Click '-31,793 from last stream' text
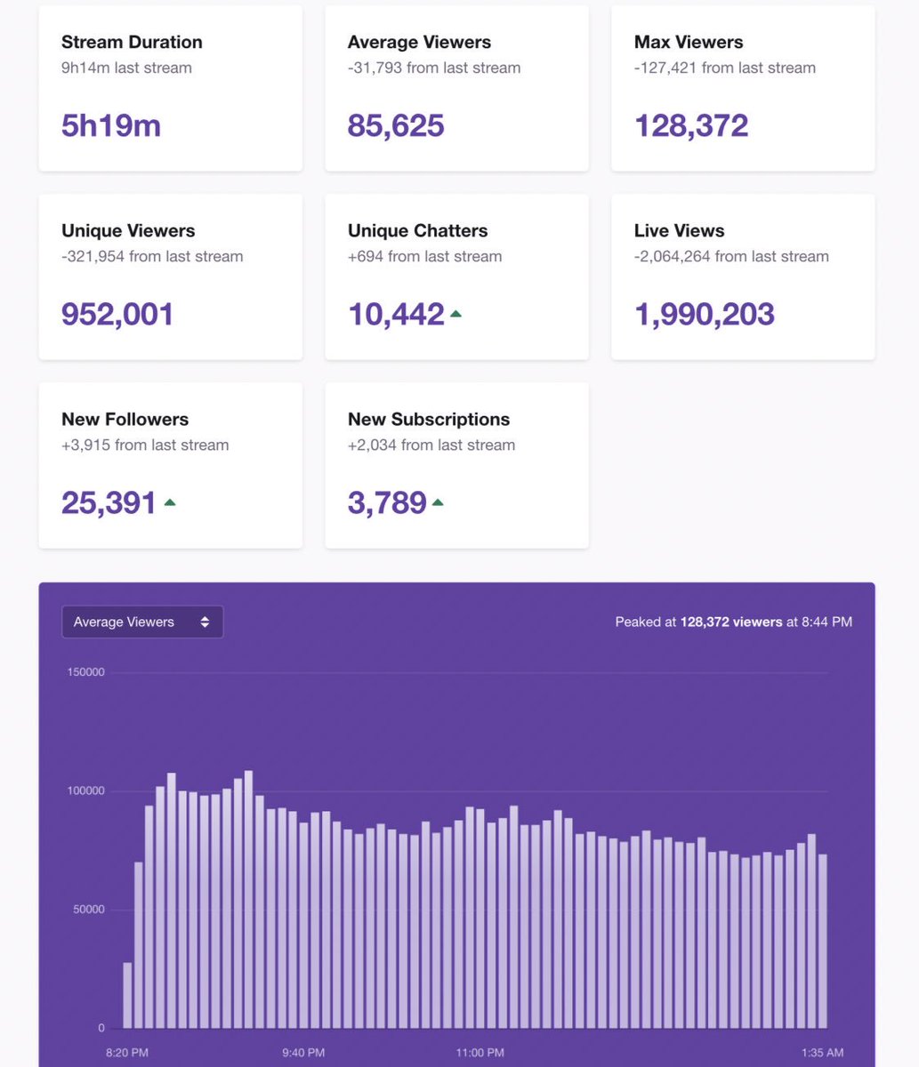Image resolution: width=919 pixels, height=1067 pixels. coord(434,68)
